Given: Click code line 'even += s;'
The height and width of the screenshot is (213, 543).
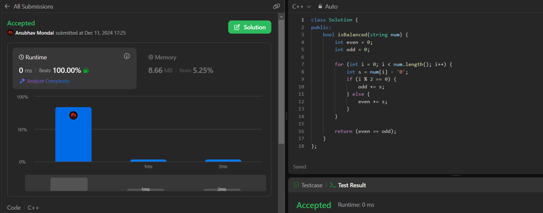Looking at the screenshot, I should (372, 102).
